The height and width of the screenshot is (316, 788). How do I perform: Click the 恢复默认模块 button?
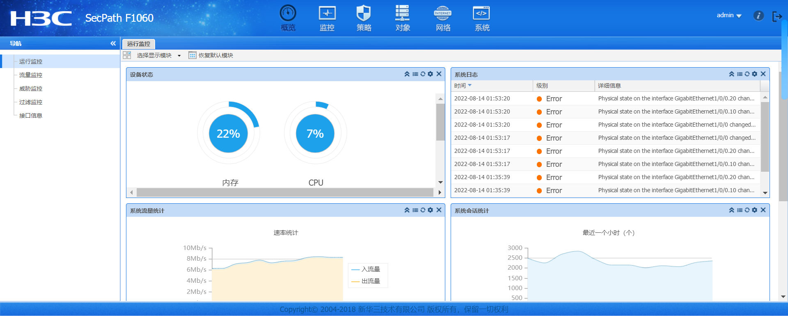[x=211, y=55]
